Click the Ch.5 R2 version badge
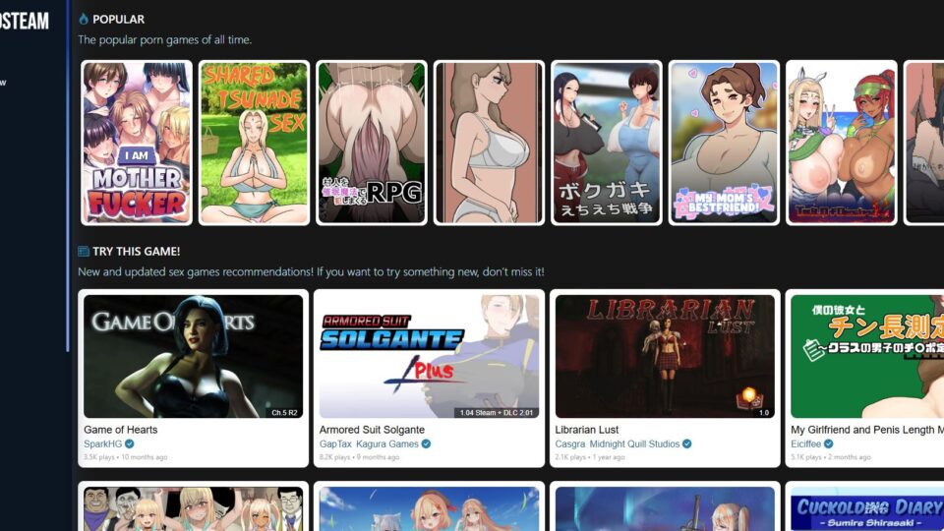The height and width of the screenshot is (531, 944). pyautogui.click(x=284, y=412)
